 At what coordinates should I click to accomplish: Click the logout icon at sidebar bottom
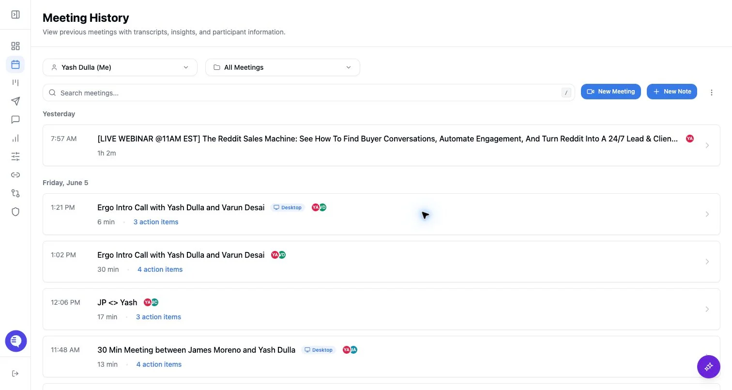[x=15, y=374]
